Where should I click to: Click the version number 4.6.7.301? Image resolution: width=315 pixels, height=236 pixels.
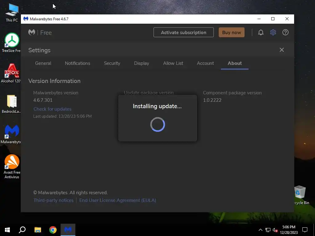pyautogui.click(x=43, y=100)
